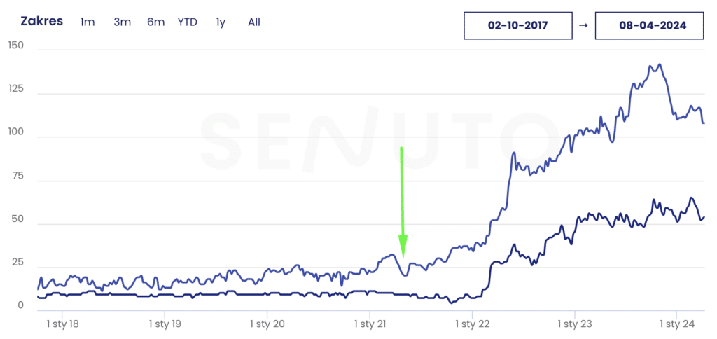Screen dimensions: 717x339
Task: Click the arrow between date fields
Action: click(585, 26)
